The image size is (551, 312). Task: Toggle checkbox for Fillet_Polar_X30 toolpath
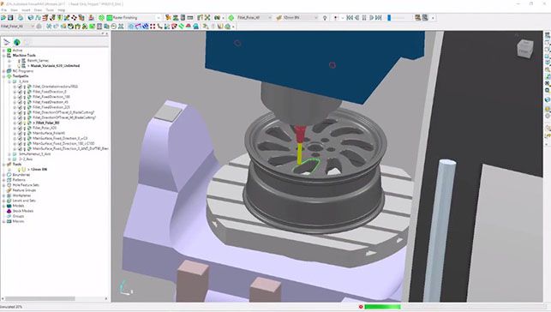click(x=20, y=129)
